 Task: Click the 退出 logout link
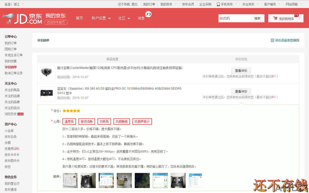[x=134, y=4]
